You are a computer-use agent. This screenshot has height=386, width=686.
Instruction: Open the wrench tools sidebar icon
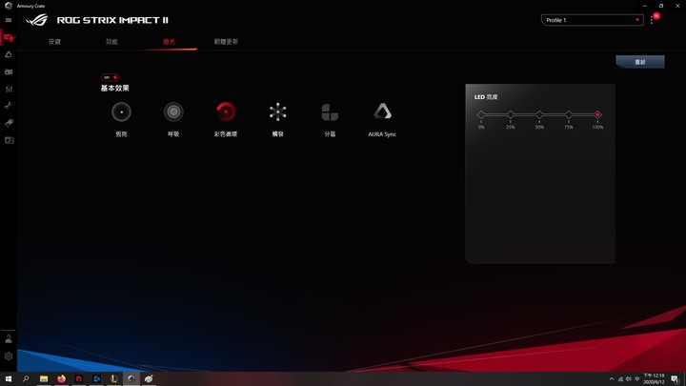[x=9, y=106]
